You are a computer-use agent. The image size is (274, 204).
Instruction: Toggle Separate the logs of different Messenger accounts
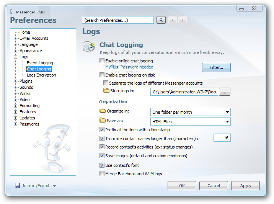coord(106,83)
